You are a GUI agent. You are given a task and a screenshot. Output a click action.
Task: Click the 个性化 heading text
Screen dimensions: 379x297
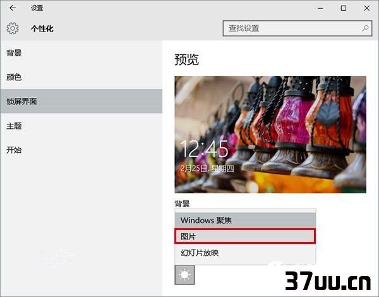[x=42, y=29]
